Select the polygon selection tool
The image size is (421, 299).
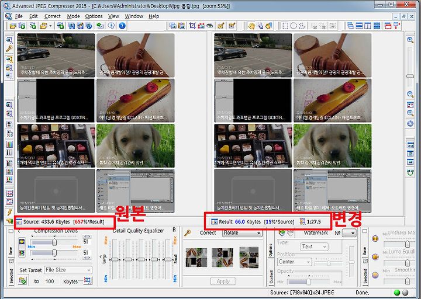(x=302, y=26)
